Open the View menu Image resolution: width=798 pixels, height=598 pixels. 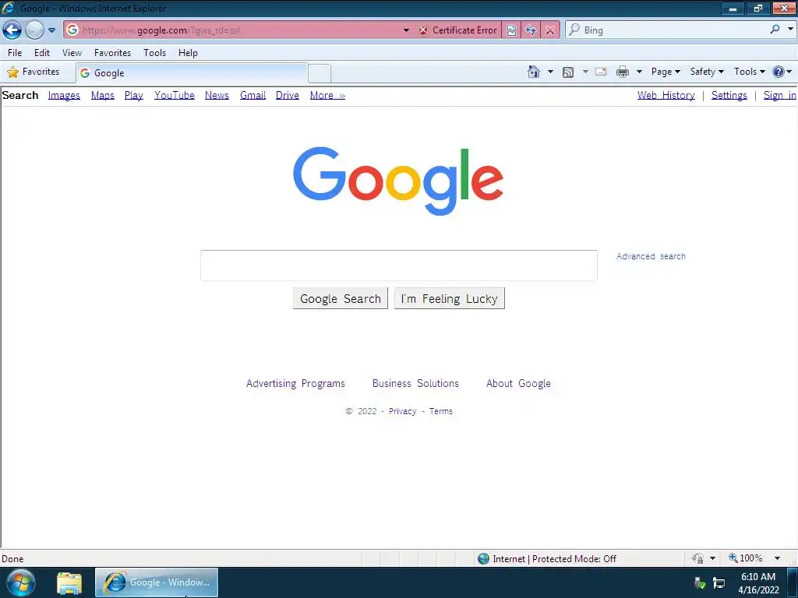pyautogui.click(x=72, y=53)
